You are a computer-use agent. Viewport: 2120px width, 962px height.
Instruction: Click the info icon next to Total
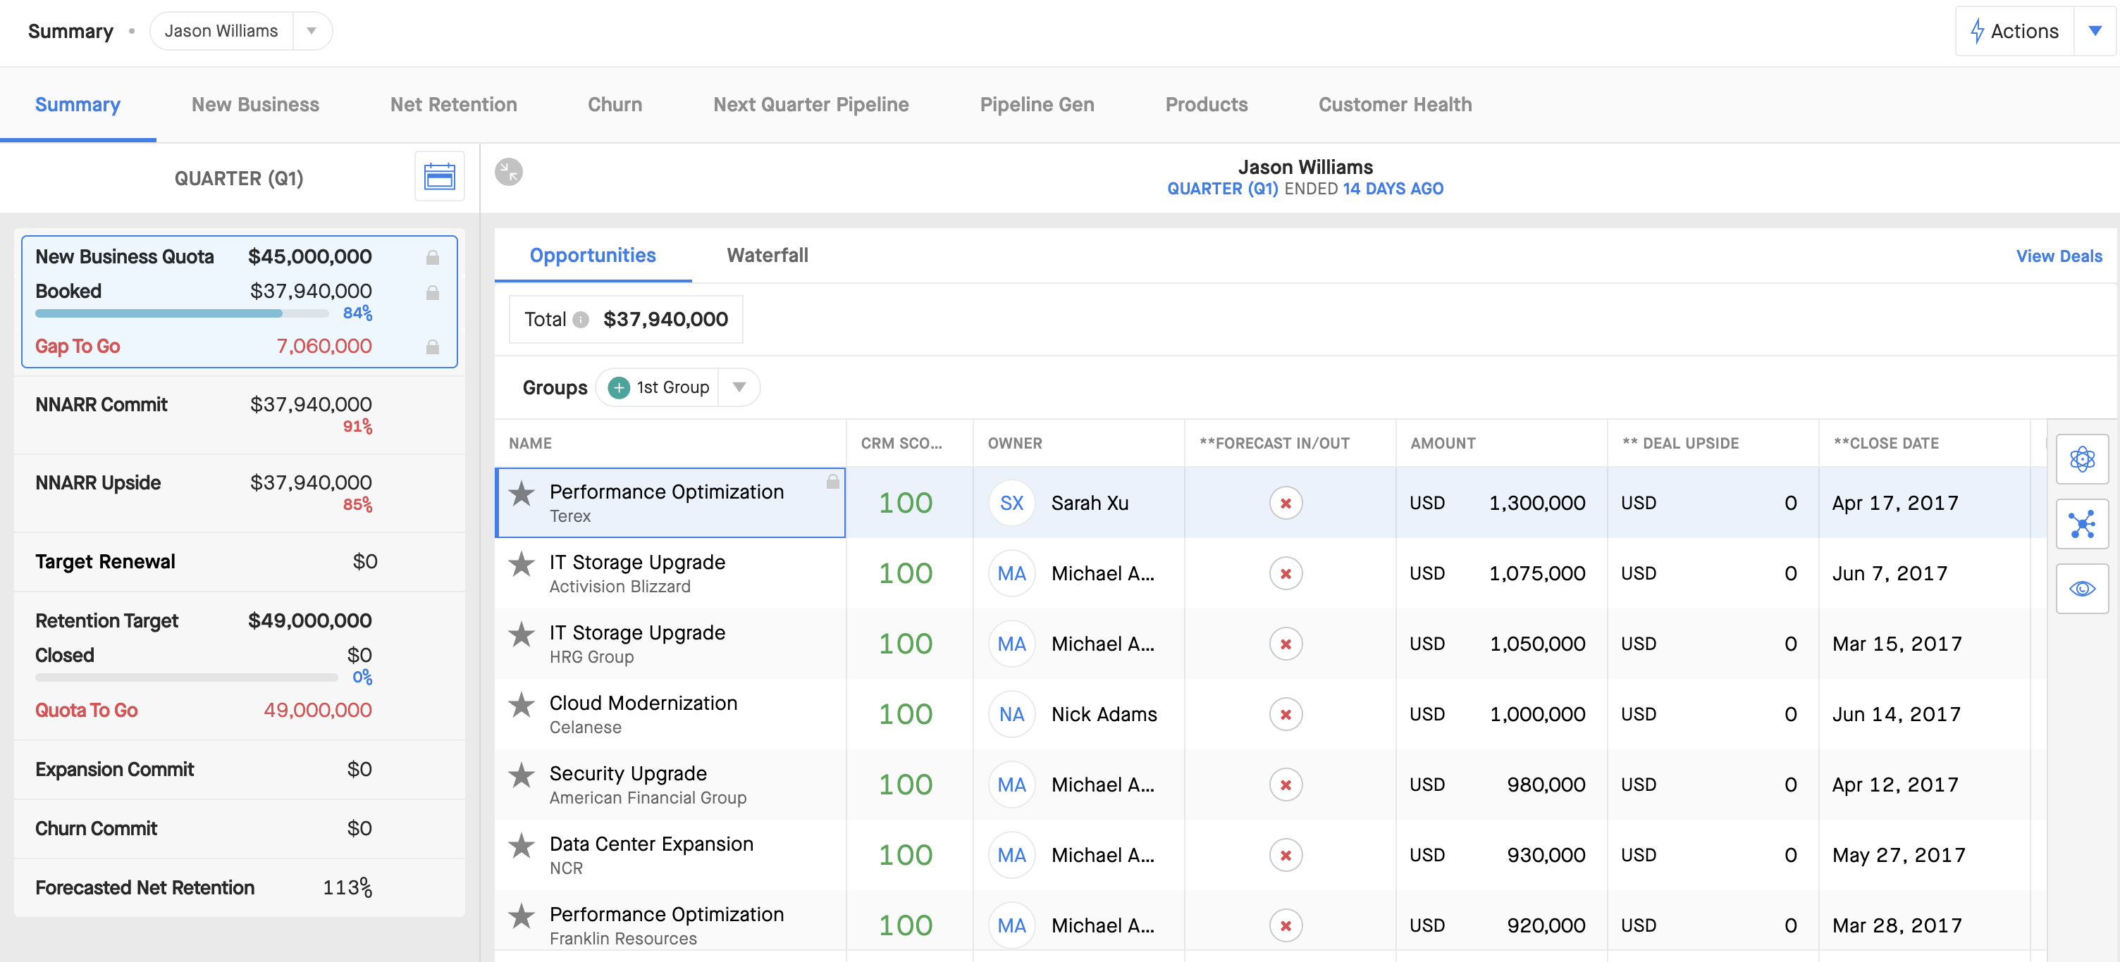(580, 320)
